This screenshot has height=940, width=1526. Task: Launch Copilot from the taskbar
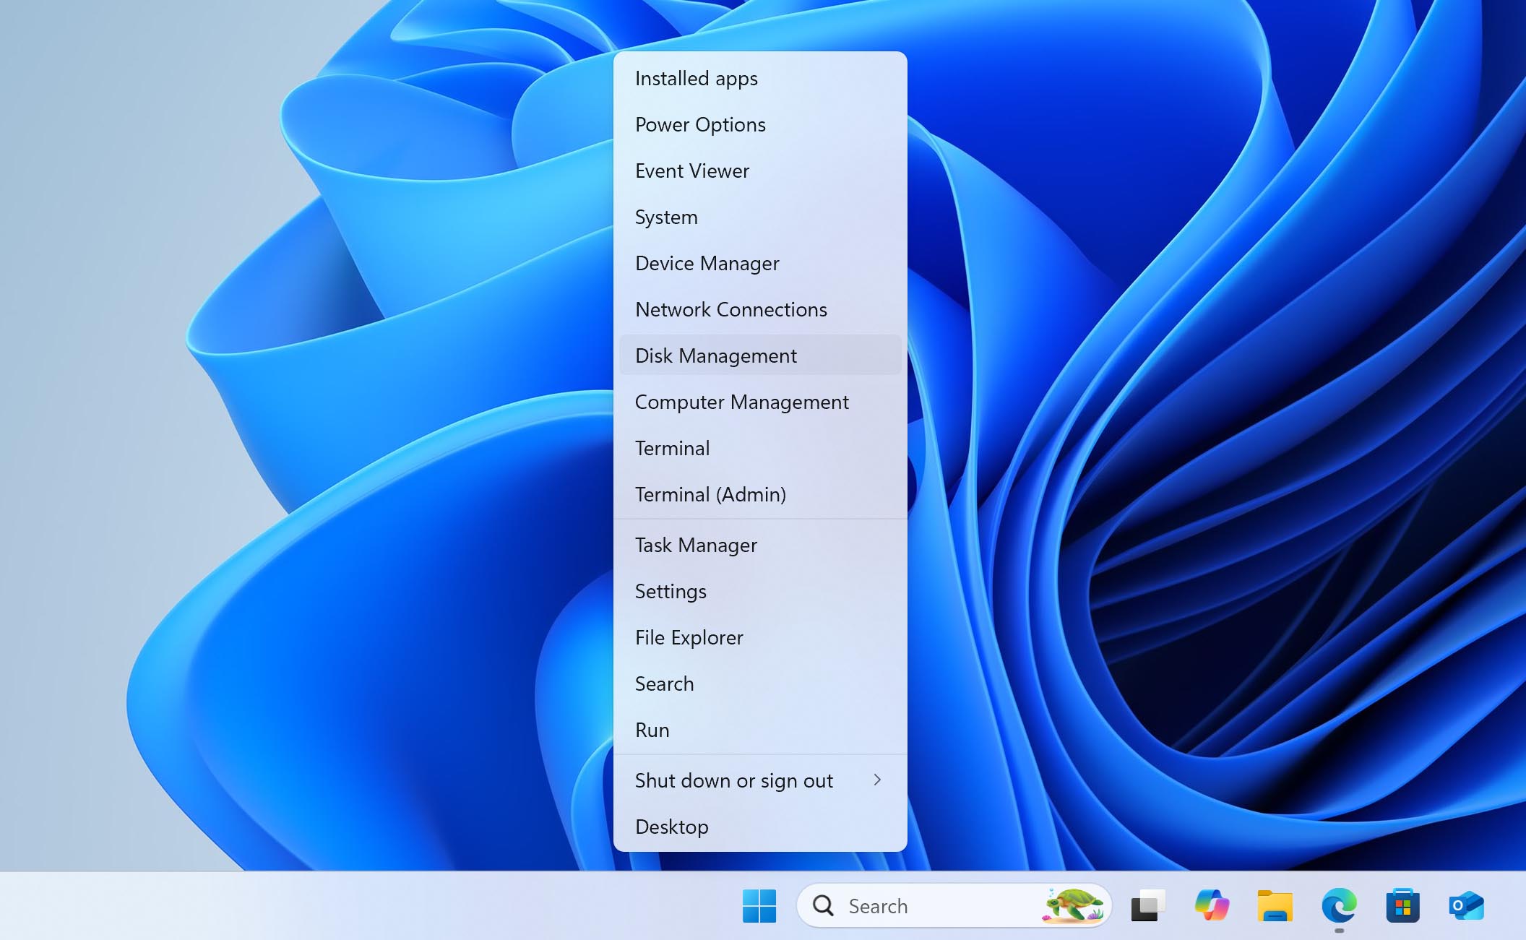tap(1212, 905)
